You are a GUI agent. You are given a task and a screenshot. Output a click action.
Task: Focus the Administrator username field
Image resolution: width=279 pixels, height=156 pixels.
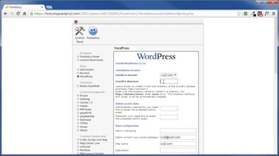click(169, 108)
